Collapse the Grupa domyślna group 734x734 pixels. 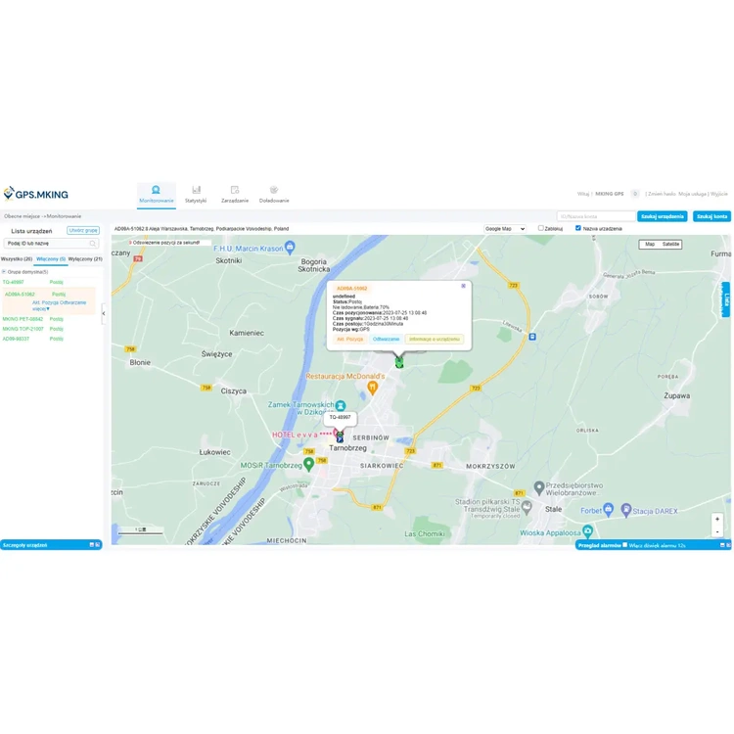pyautogui.click(x=4, y=272)
